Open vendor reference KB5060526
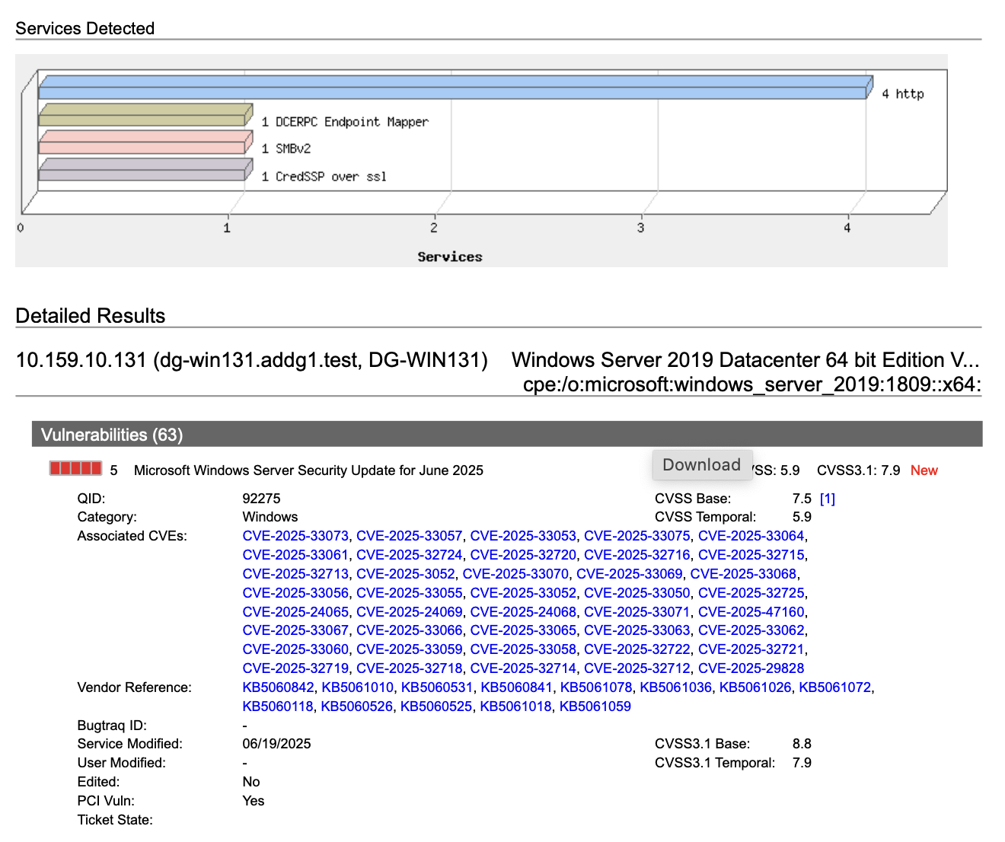This screenshot has height=842, width=1005. (357, 706)
